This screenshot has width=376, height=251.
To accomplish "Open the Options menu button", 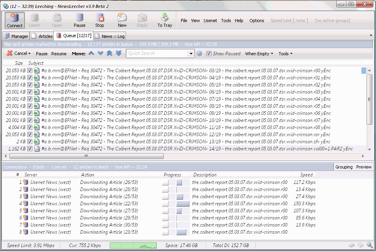I will point(256,21).
